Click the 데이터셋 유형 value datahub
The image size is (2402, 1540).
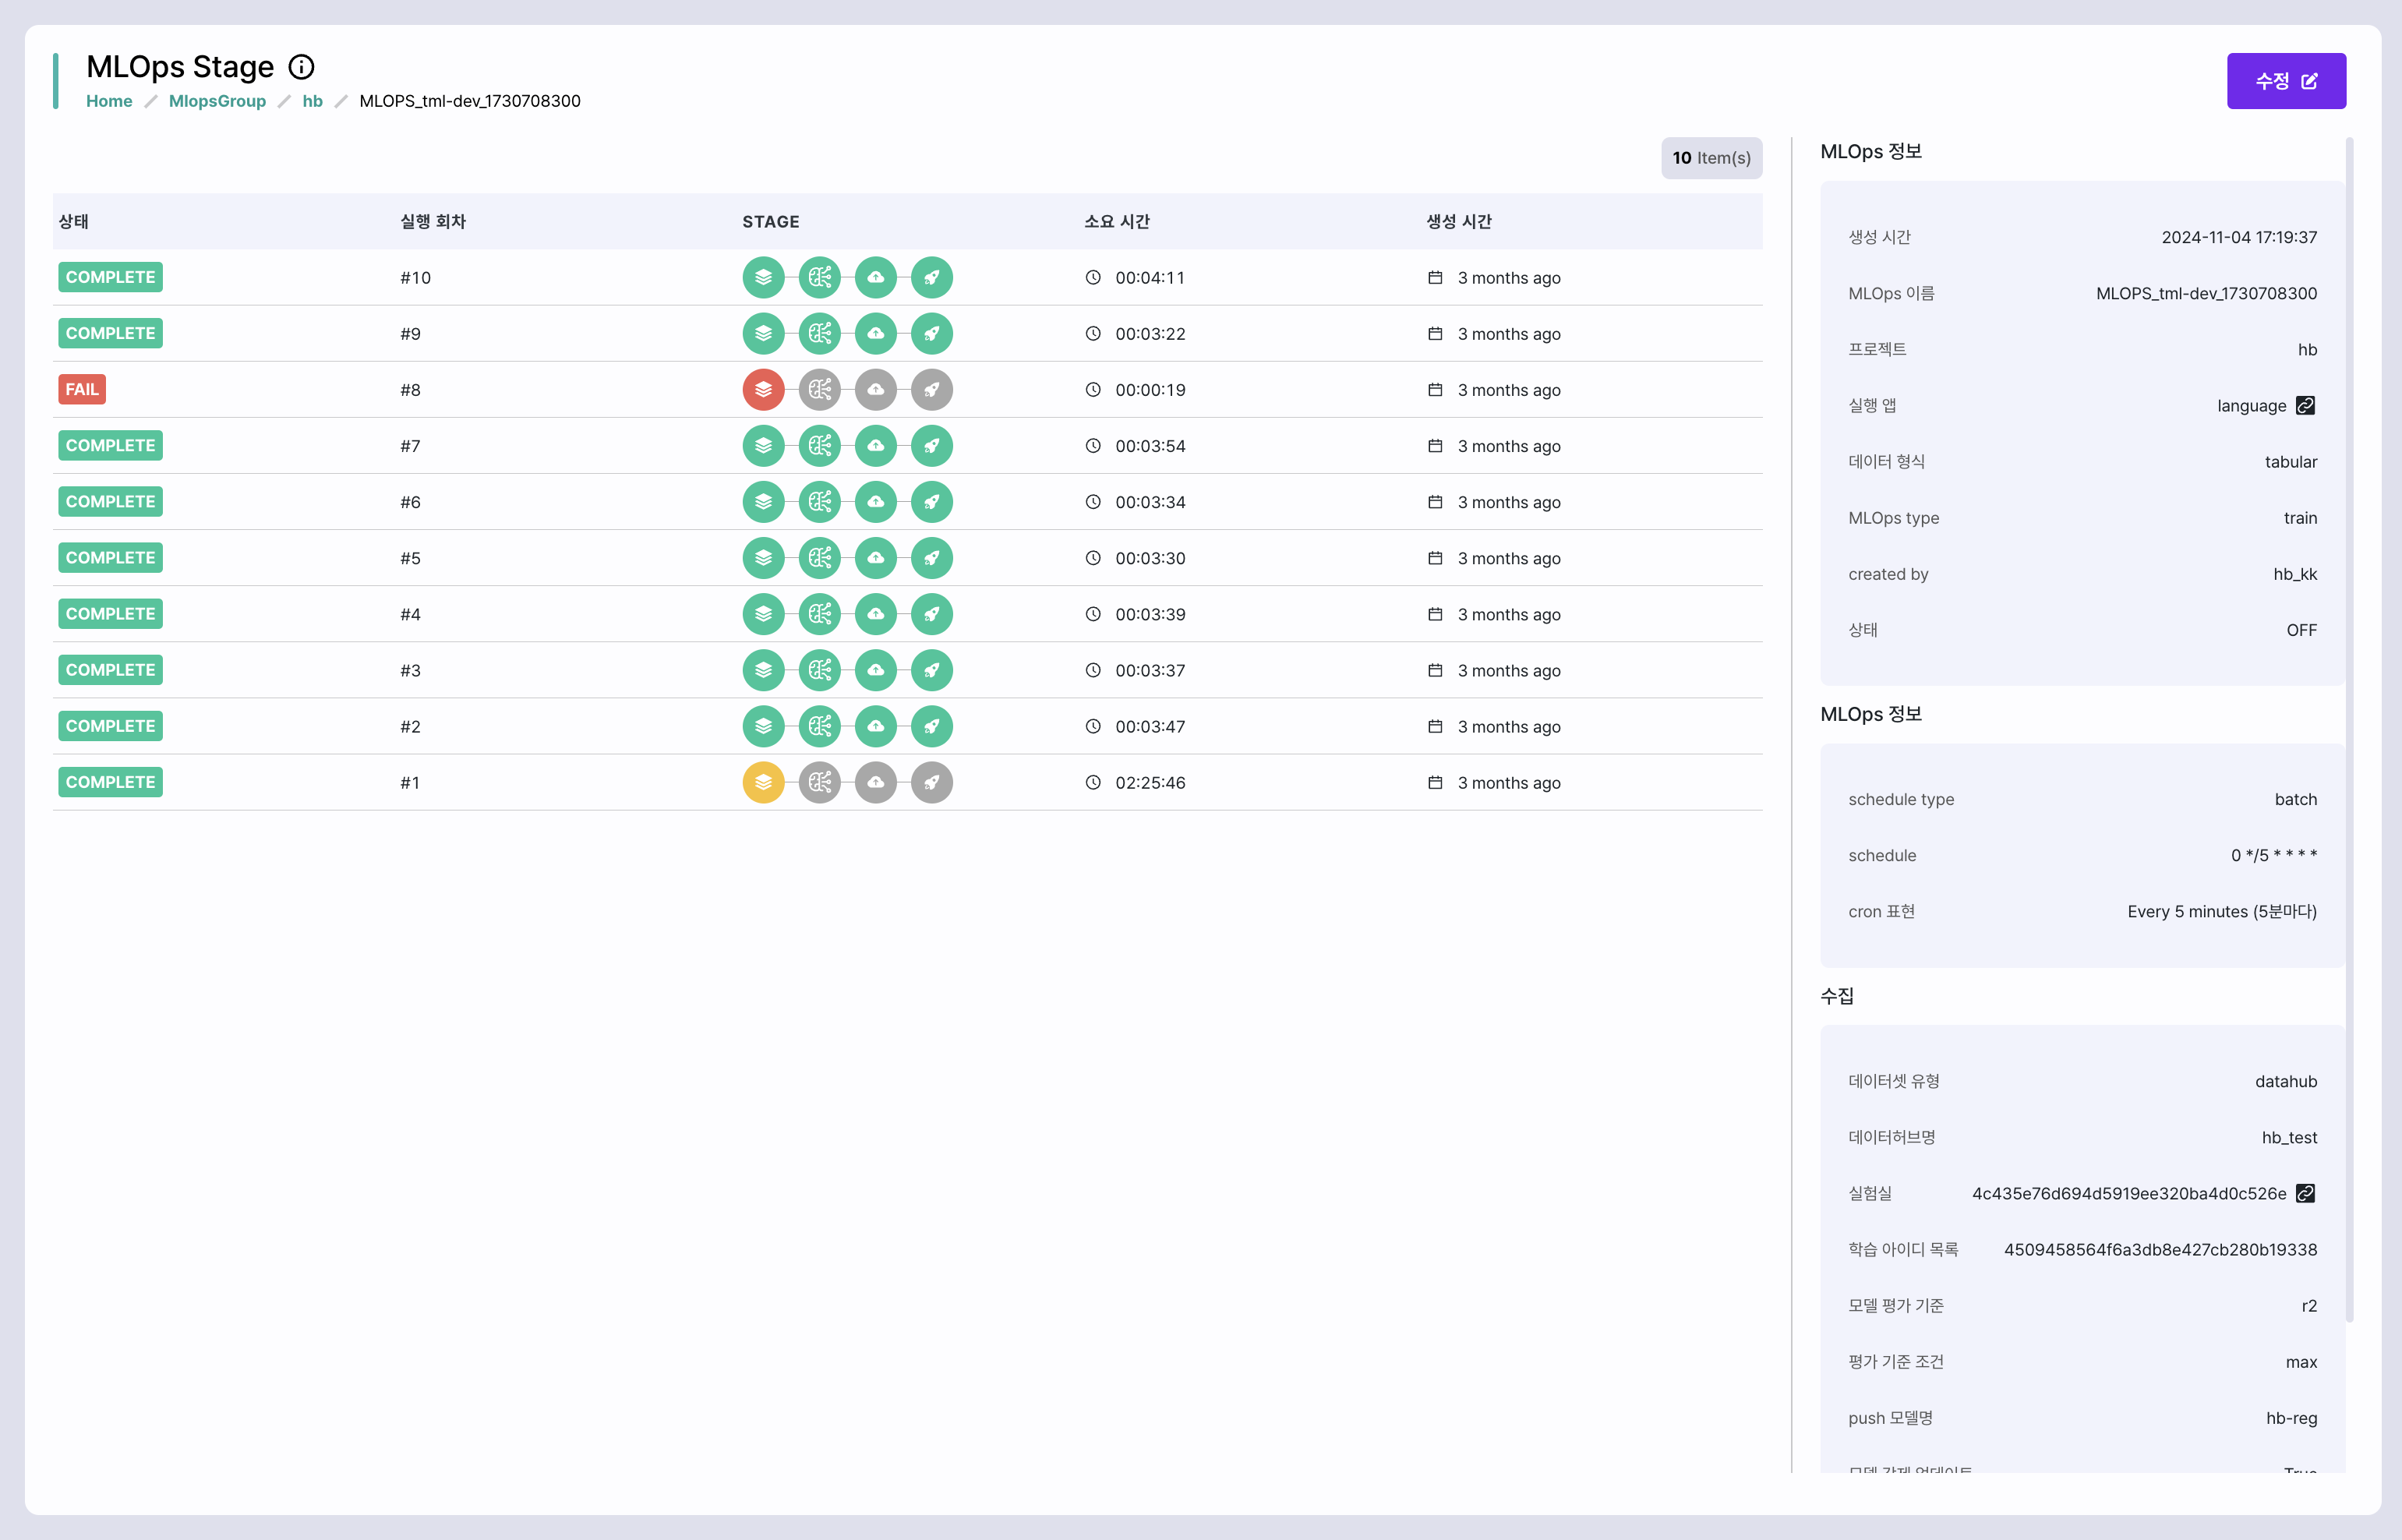coord(2286,1081)
